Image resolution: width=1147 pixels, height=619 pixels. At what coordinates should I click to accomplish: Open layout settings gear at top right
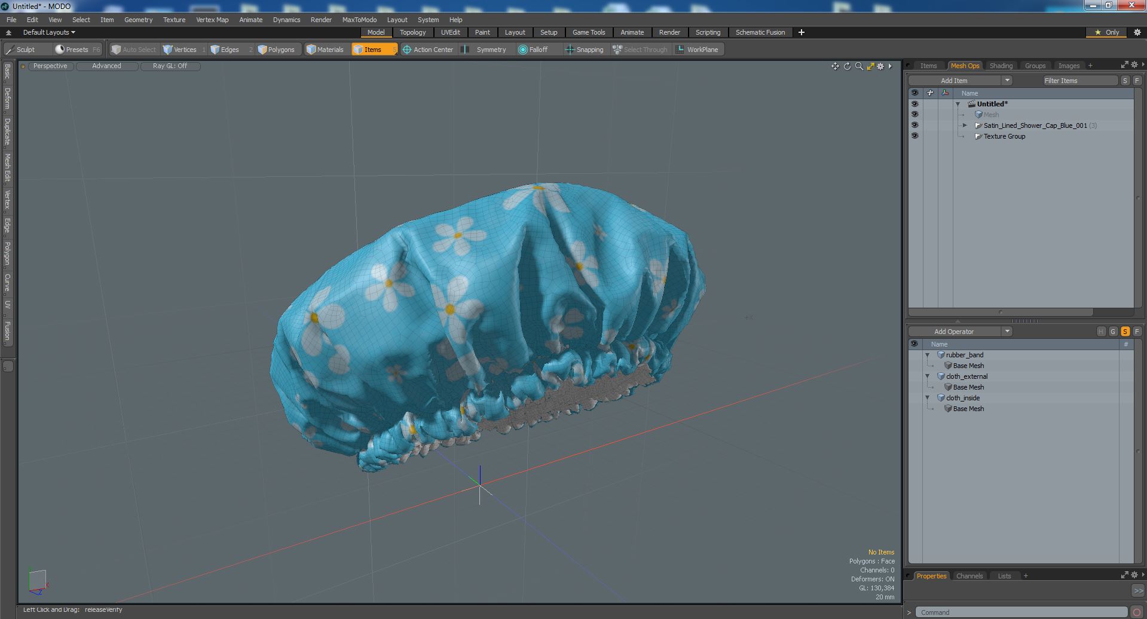(1137, 32)
